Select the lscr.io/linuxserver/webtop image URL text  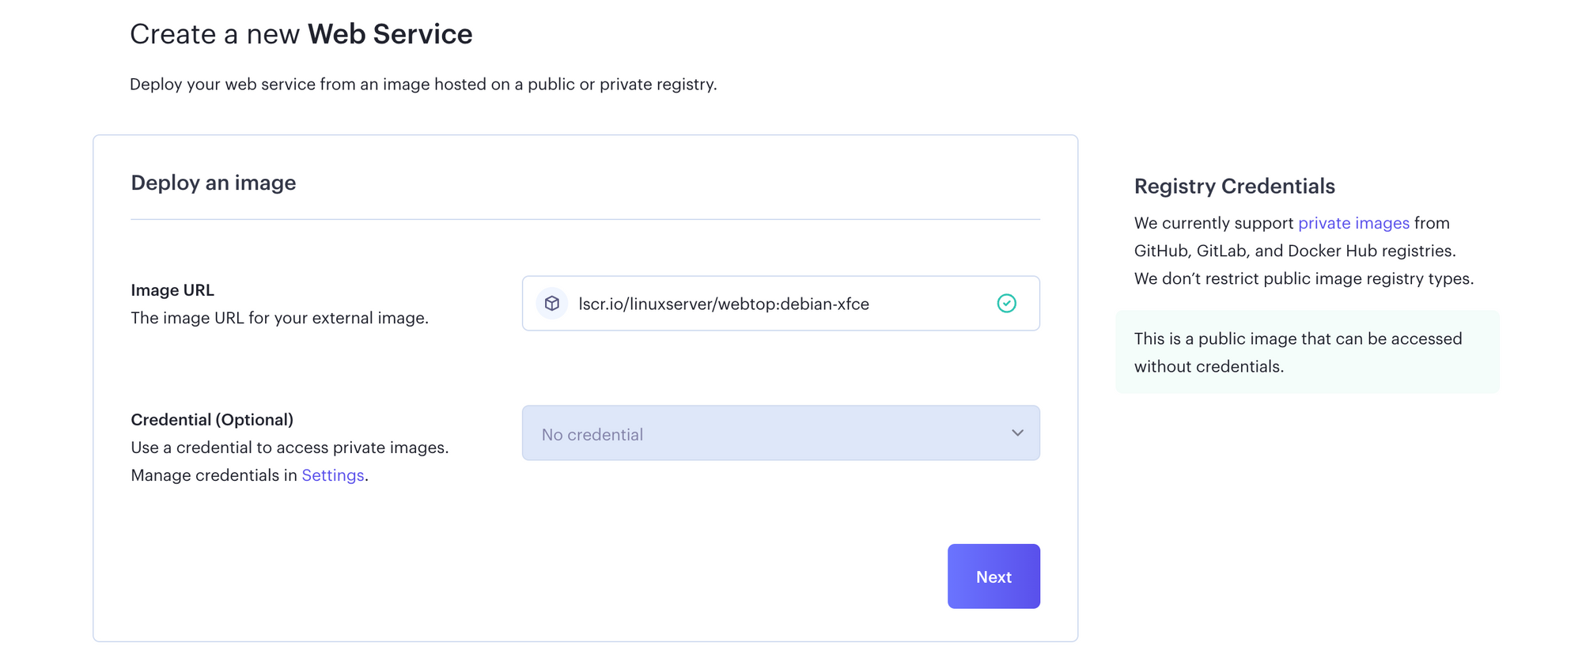click(724, 304)
